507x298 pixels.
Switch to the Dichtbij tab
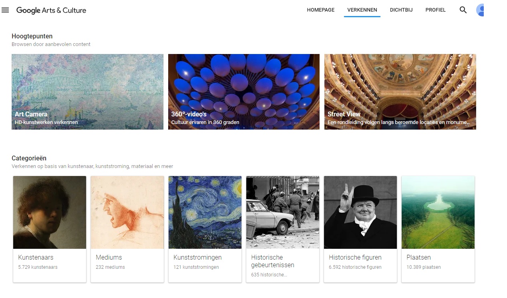click(401, 10)
